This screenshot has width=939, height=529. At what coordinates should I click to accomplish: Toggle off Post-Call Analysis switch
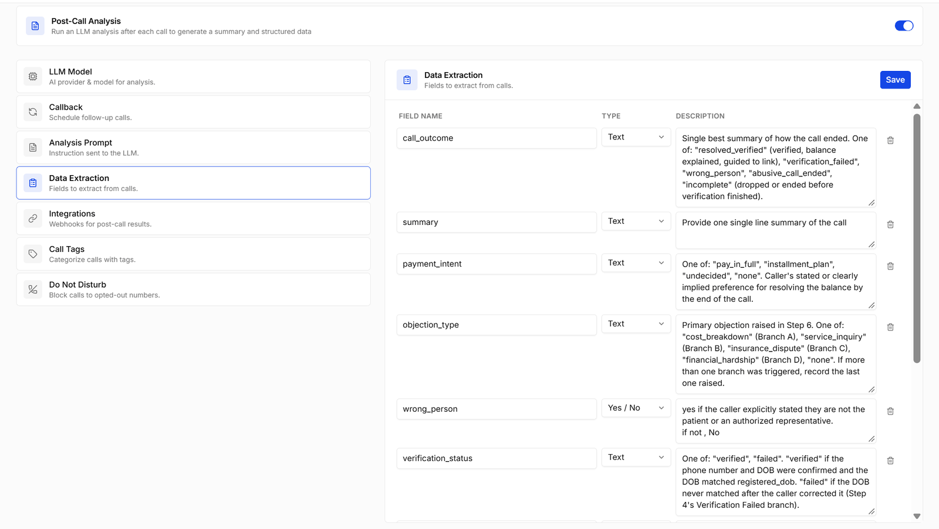coord(904,26)
